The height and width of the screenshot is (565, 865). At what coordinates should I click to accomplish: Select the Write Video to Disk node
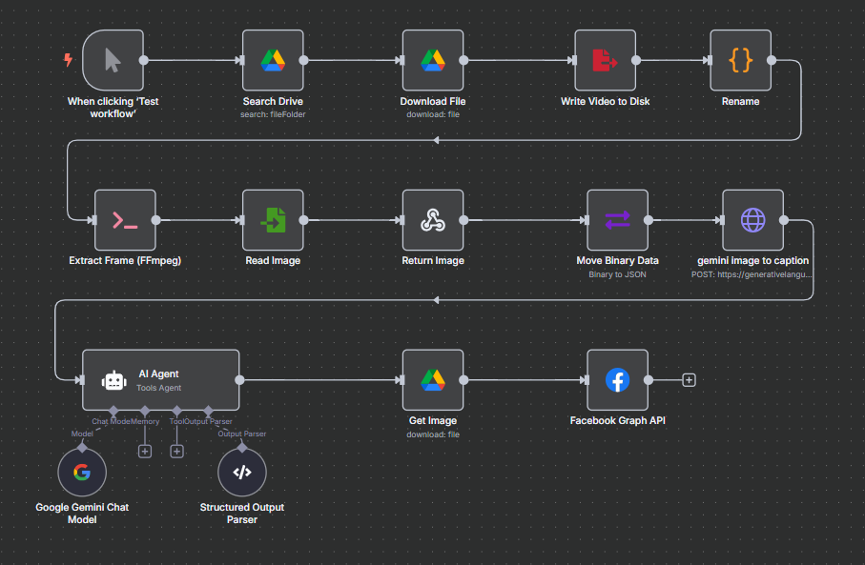coord(606,60)
